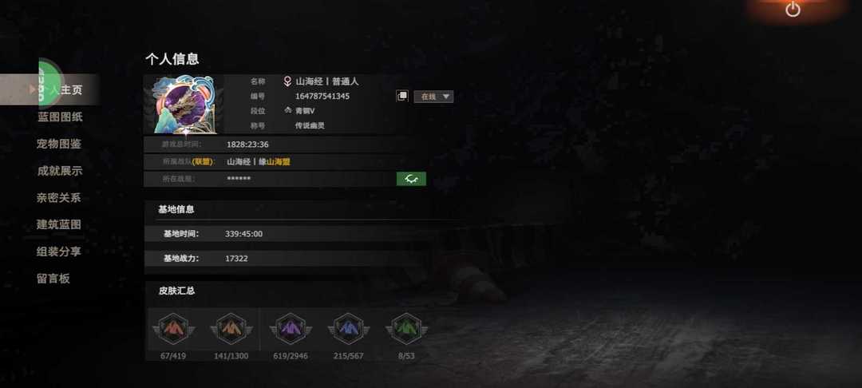Click the green refresh zone button

point(411,179)
